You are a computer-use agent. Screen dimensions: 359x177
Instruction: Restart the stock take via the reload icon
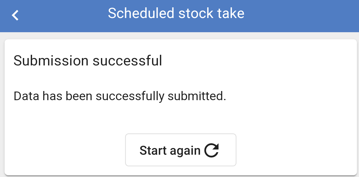(212, 150)
